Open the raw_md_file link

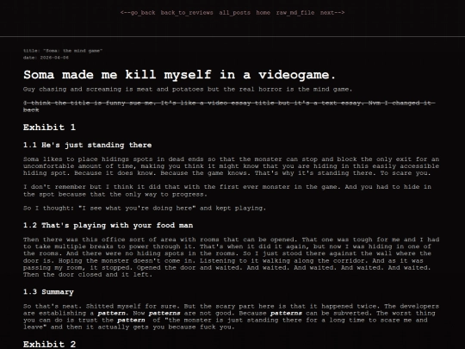click(295, 13)
